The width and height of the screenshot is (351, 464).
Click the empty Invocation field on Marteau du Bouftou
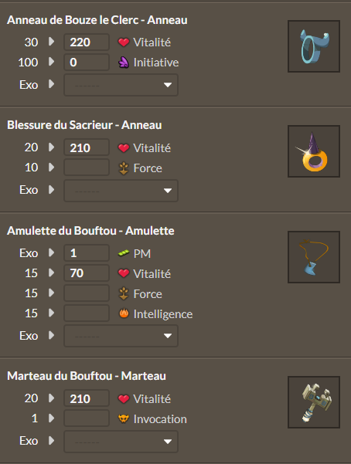pos(87,418)
